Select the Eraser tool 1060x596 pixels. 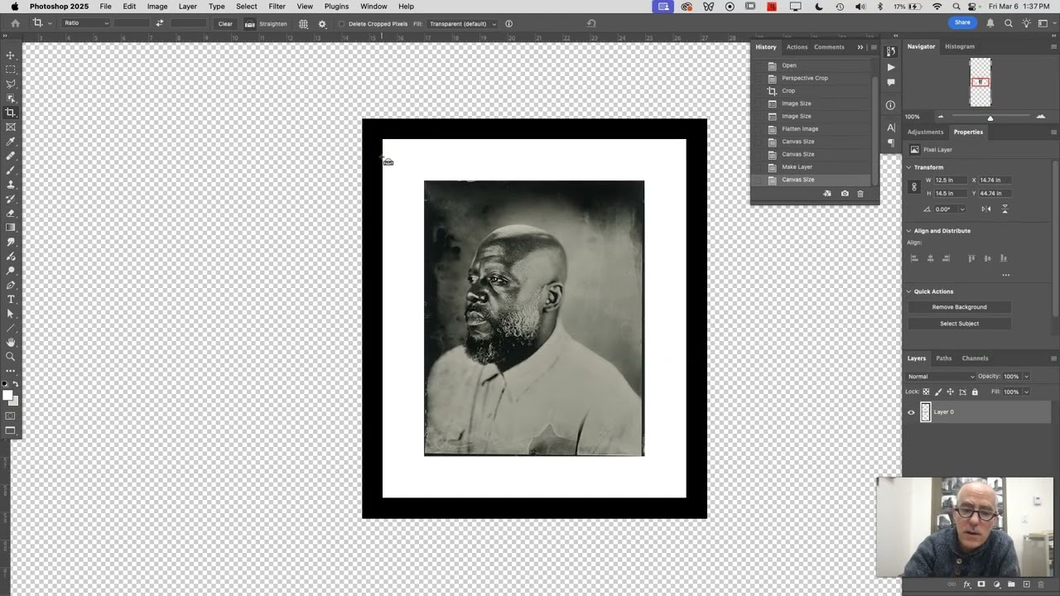[11, 213]
